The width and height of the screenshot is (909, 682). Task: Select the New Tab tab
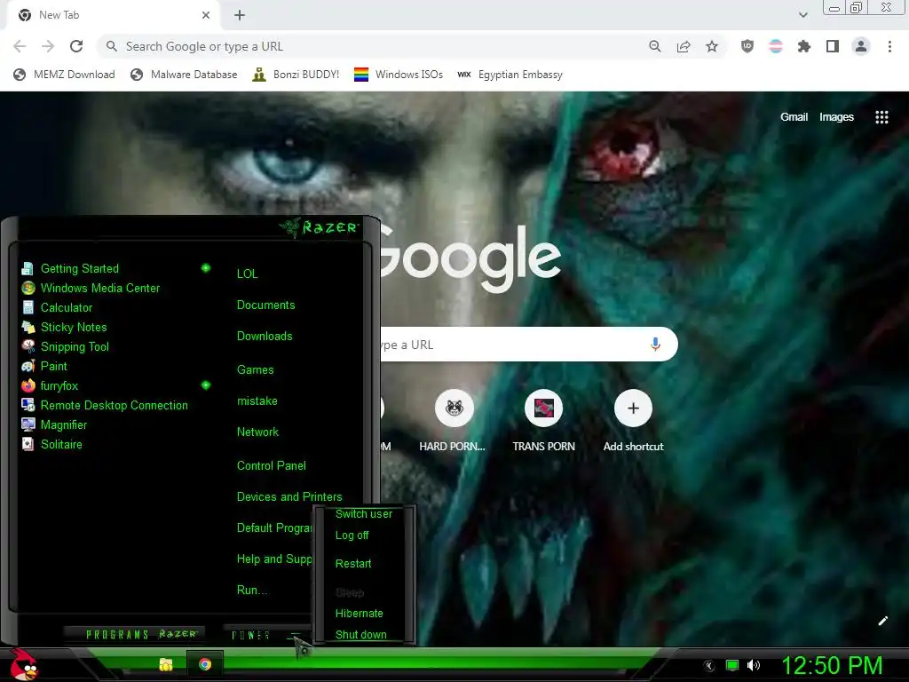tap(115, 16)
